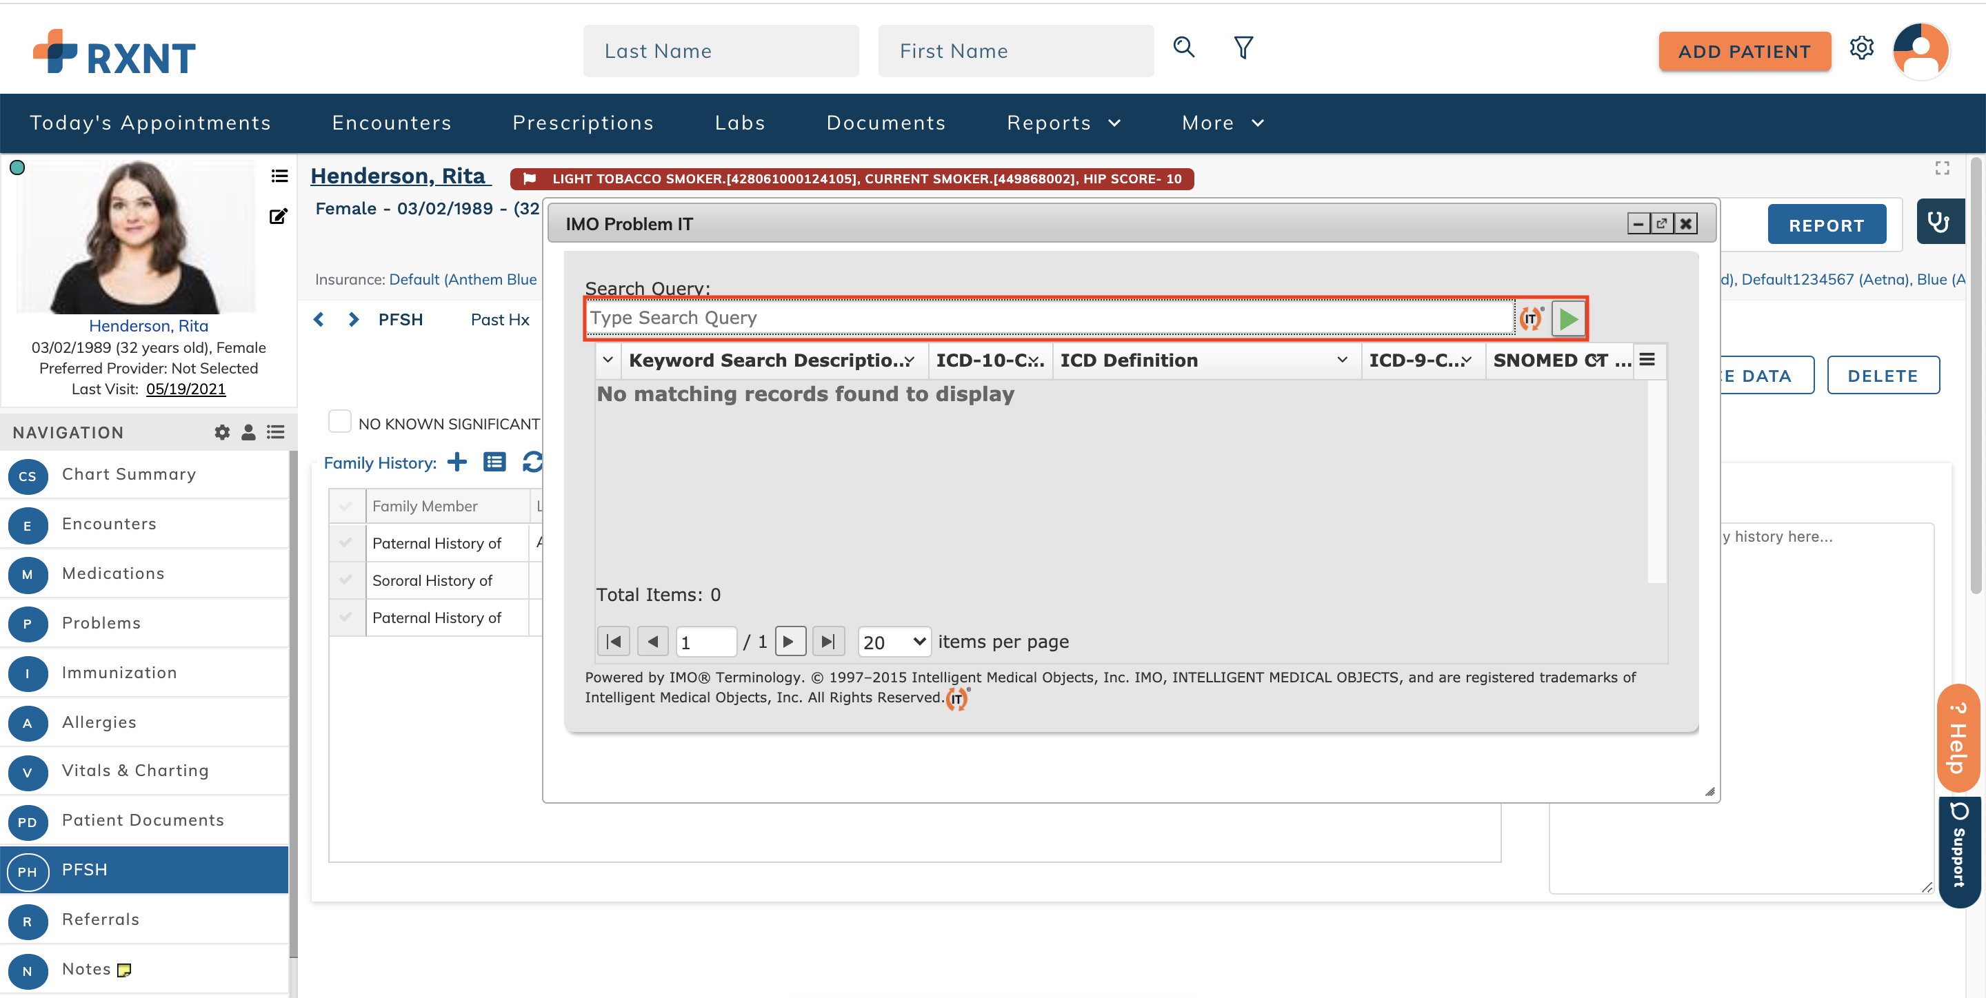Check the NO KNOWN SIGNIFICANT checkbox
This screenshot has height=998, width=1986.
(339, 421)
